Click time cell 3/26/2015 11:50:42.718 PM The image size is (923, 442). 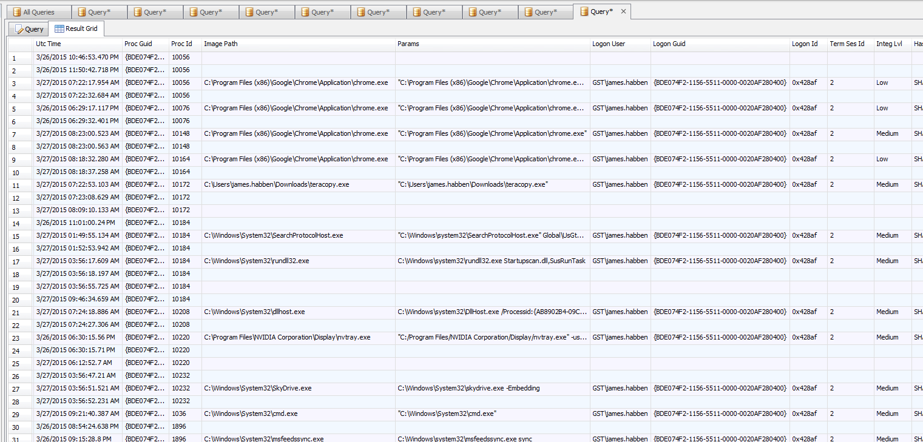pyautogui.click(x=78, y=70)
